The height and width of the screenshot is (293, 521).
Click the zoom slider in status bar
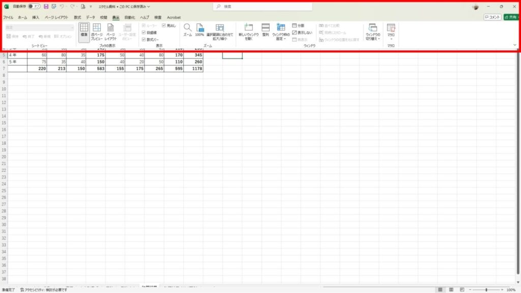point(486,290)
